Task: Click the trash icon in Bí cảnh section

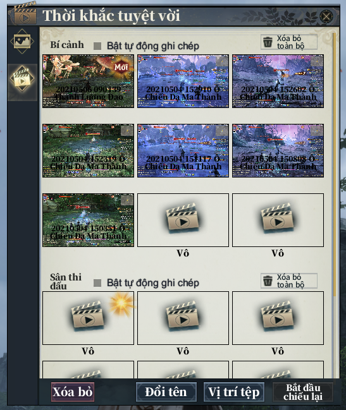Action: (x=268, y=42)
